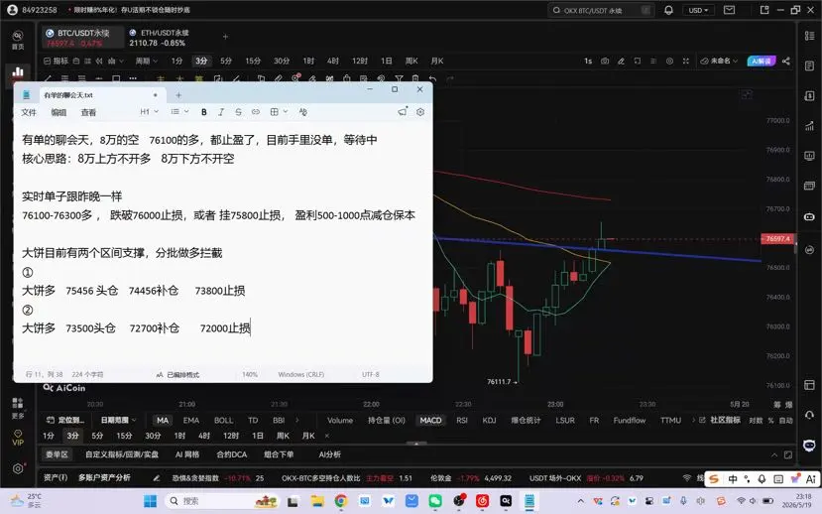
Task: Open the 首页 home icon in AiCoin sidebar
Action: coord(17,40)
